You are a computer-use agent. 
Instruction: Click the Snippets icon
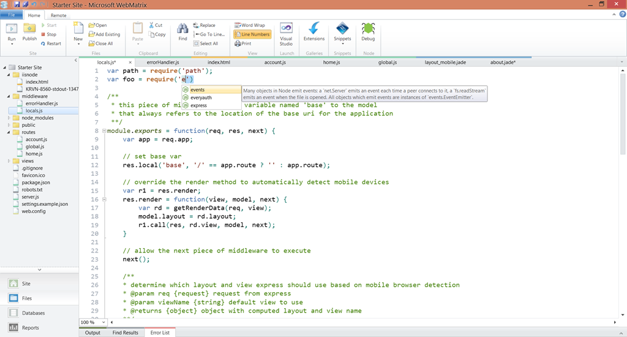point(342,29)
